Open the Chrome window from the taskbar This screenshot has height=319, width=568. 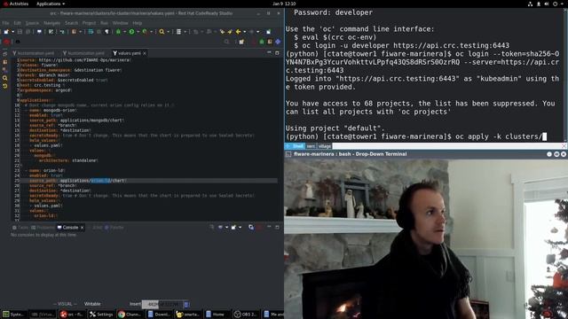click(x=130, y=315)
